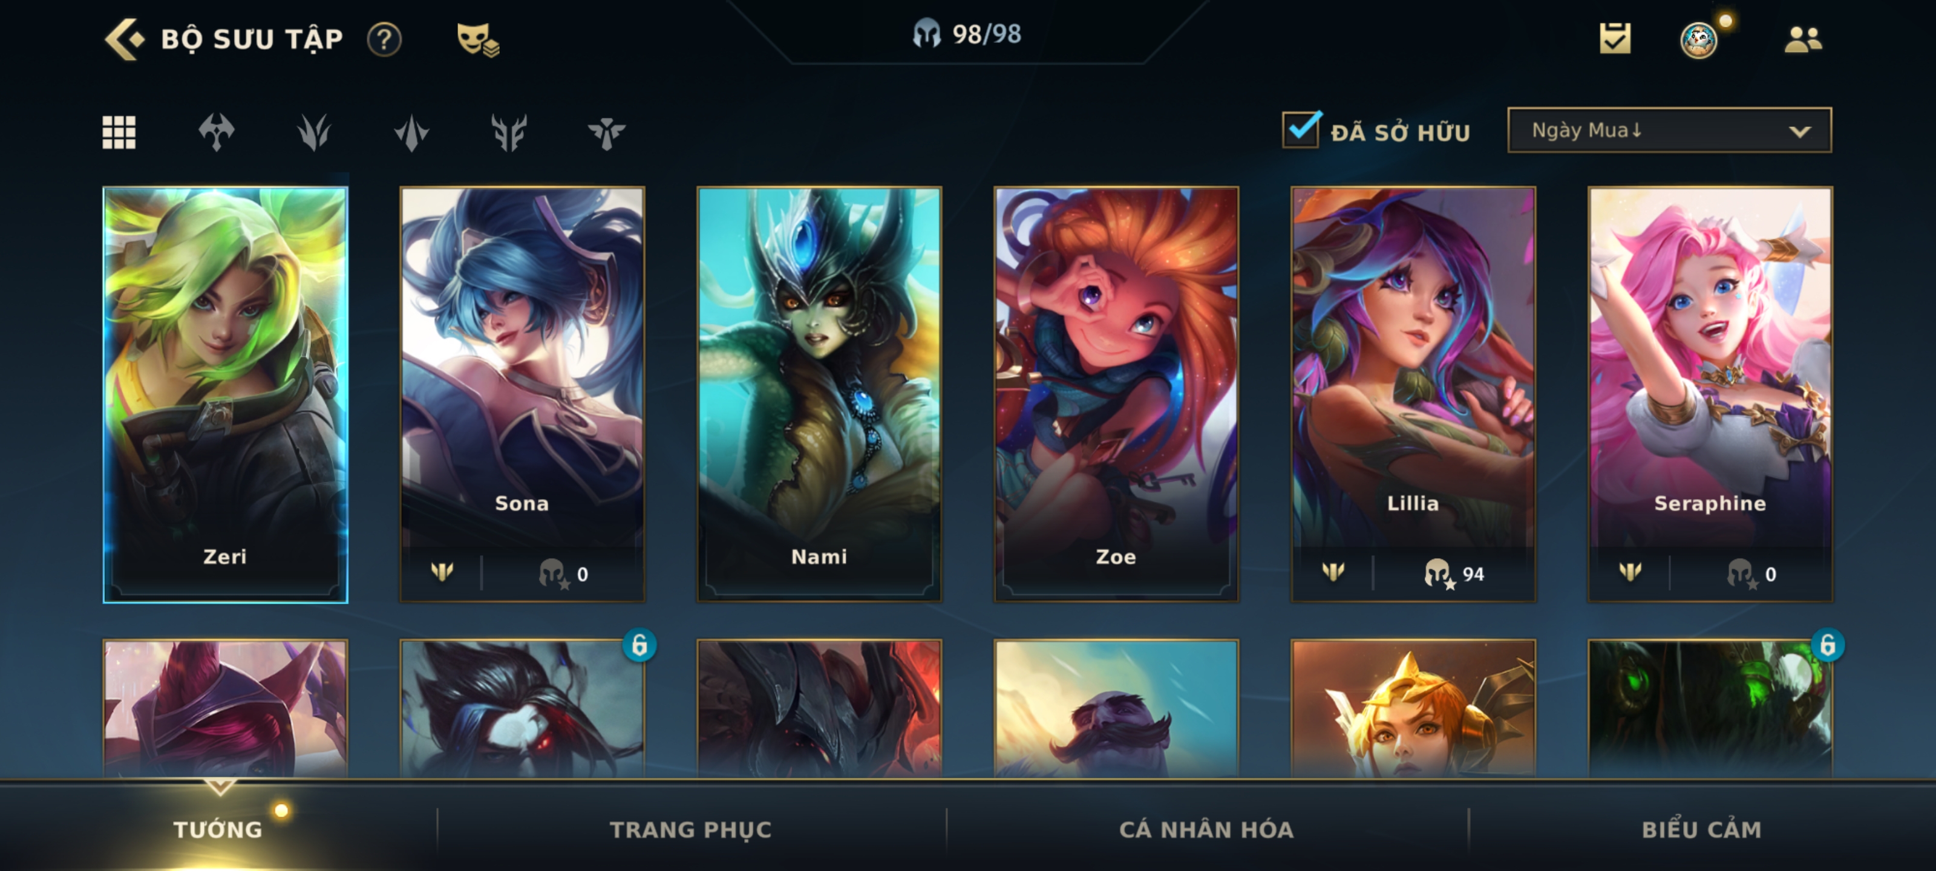Open the friends list icon
This screenshot has height=871, width=1936.
click(x=1803, y=38)
